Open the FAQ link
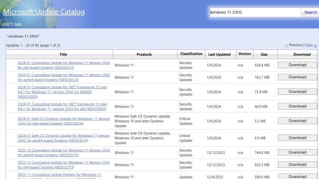Image resolution: width=319 pixels, height=179 pixels. 6,24
